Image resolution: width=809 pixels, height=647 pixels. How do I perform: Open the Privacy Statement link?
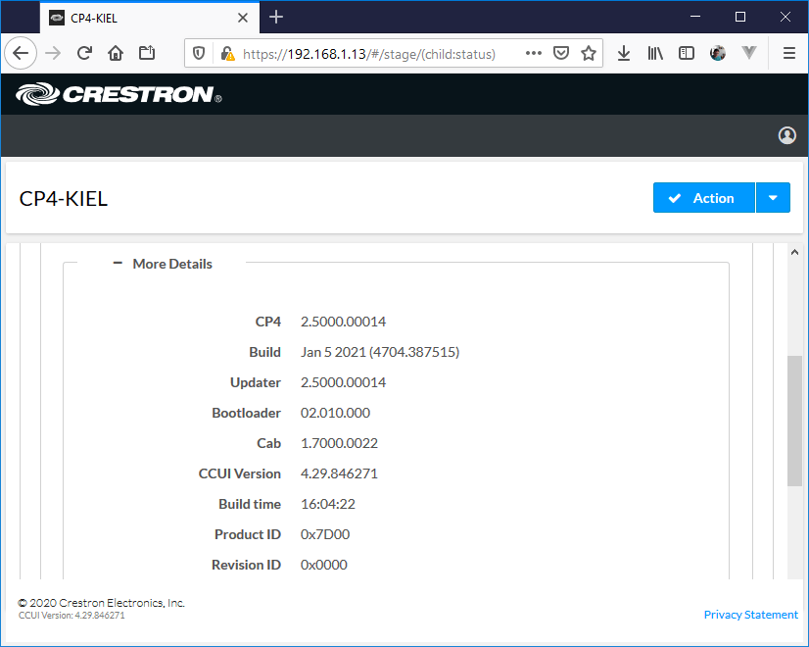pos(750,615)
